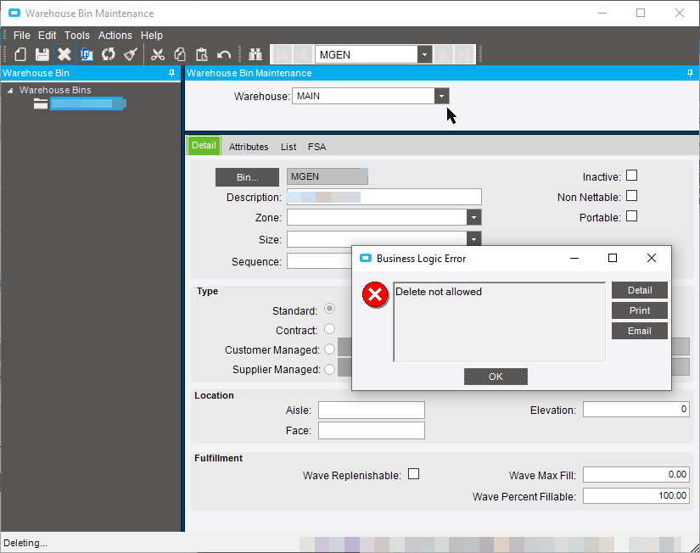Viewport: 700px width, 553px height.
Task: Click the Cut scissors icon
Action: coord(158,54)
